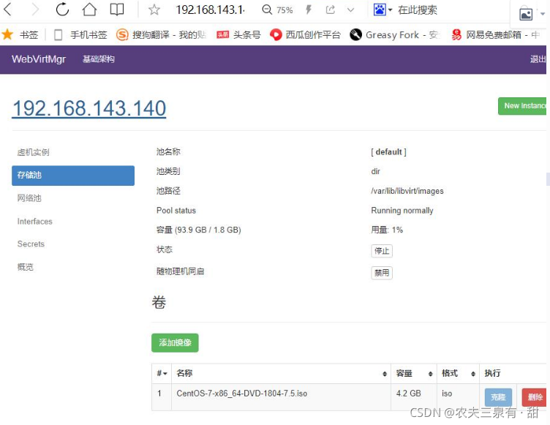Open the reading mode book icon
The height and width of the screenshot is (425, 550).
click(x=117, y=10)
